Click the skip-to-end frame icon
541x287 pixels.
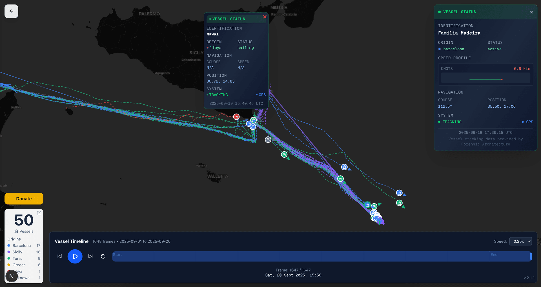90,256
